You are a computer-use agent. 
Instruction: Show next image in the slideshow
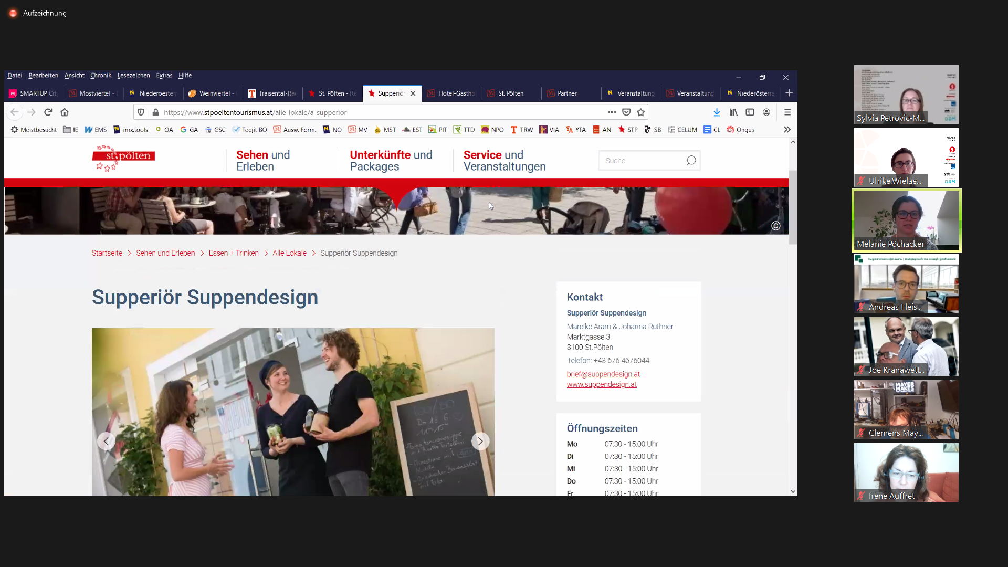click(480, 442)
